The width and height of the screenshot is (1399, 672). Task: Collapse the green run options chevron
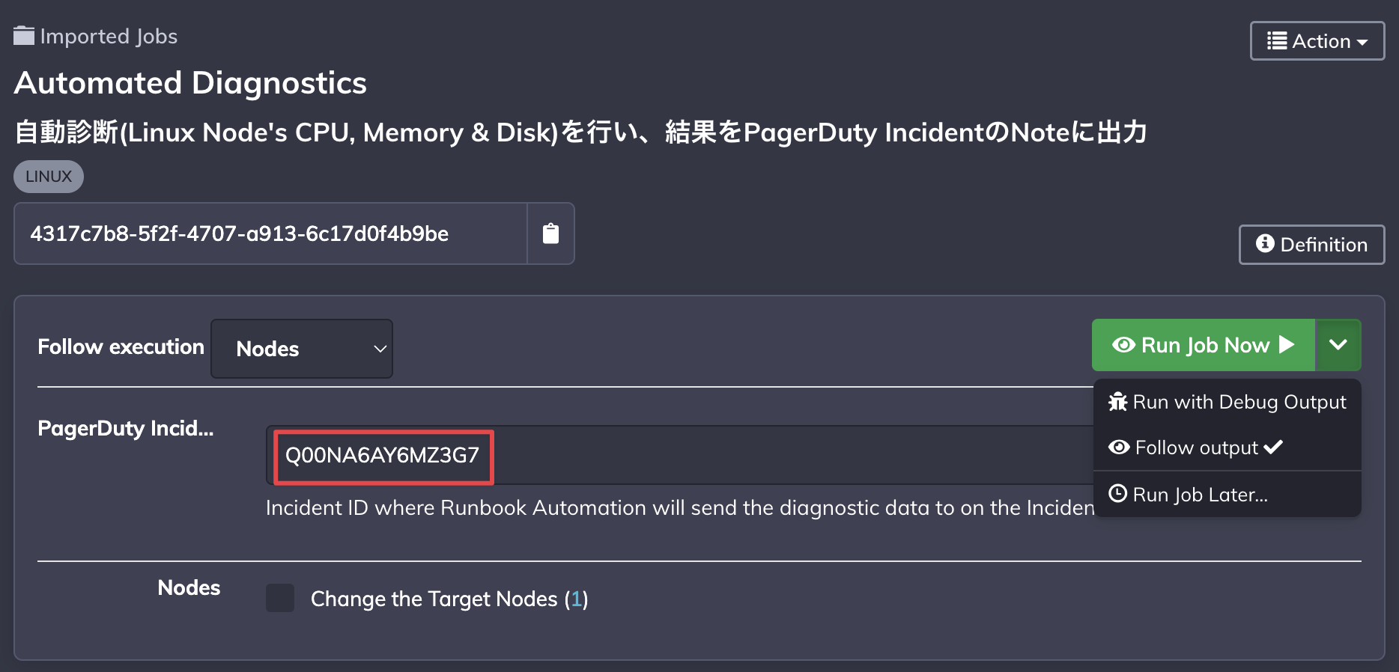pyautogui.click(x=1338, y=345)
